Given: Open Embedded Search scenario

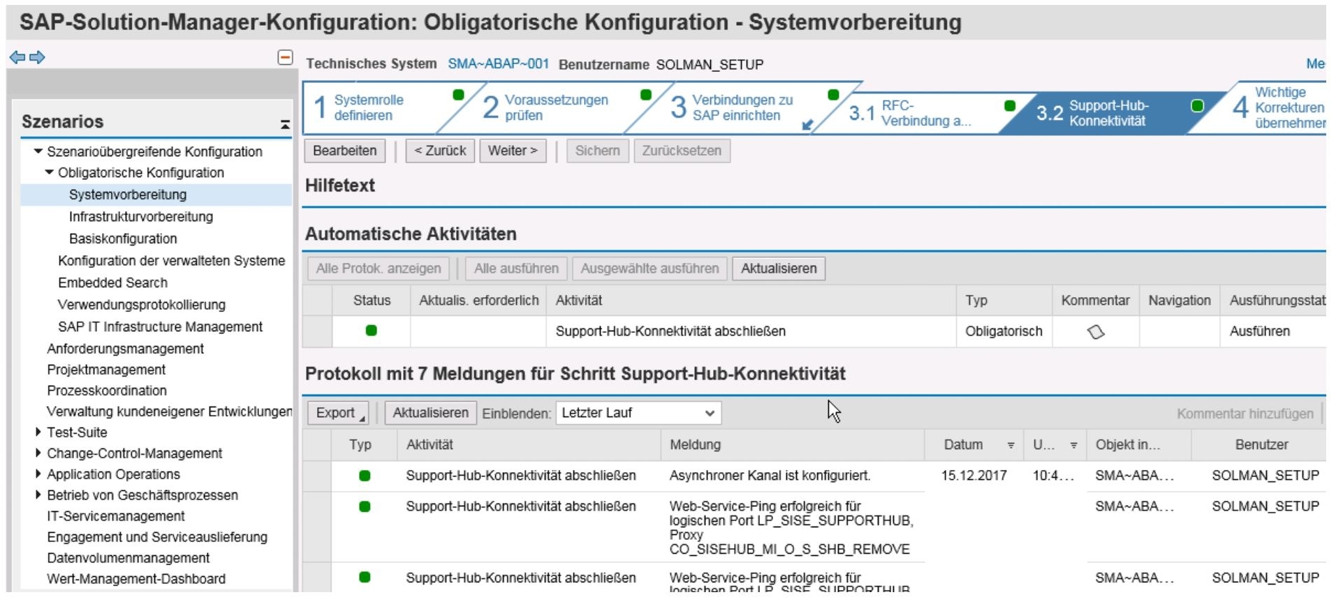Looking at the screenshot, I should (112, 282).
